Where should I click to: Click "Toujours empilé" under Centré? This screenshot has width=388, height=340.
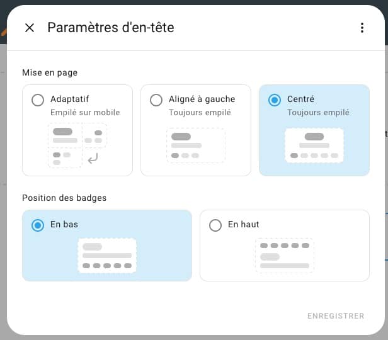318,113
